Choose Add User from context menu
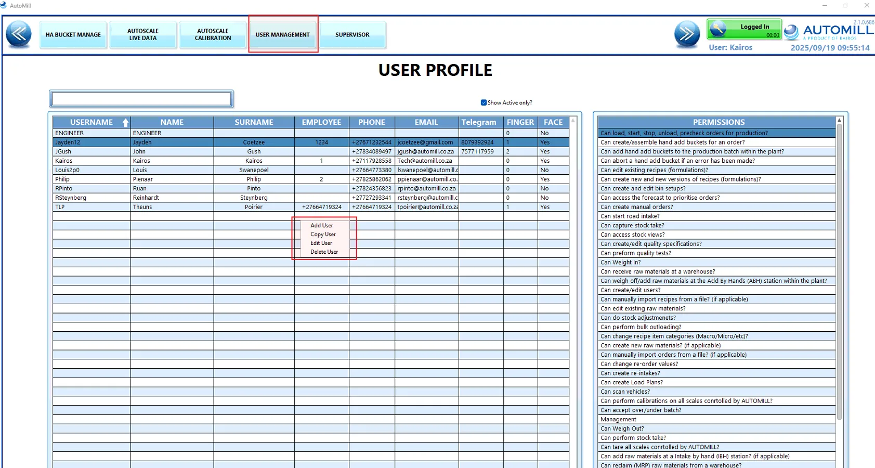Image resolution: width=875 pixels, height=468 pixels. click(322, 226)
